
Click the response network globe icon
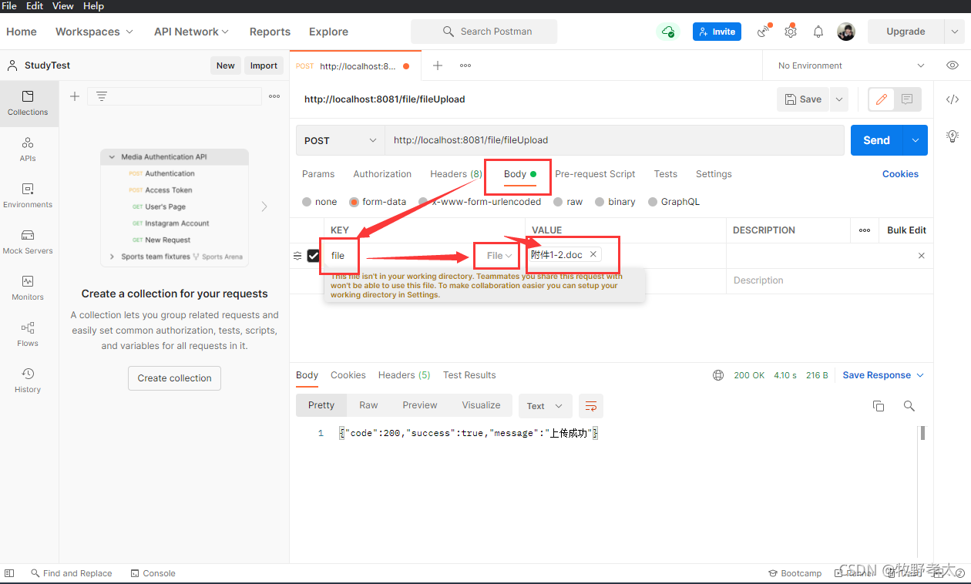click(718, 375)
